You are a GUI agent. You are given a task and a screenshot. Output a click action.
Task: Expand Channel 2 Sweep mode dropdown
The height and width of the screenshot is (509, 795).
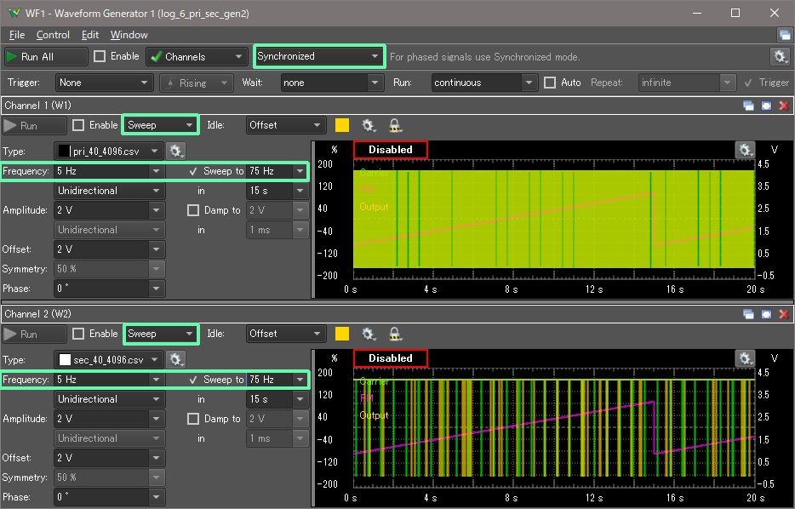(x=161, y=334)
